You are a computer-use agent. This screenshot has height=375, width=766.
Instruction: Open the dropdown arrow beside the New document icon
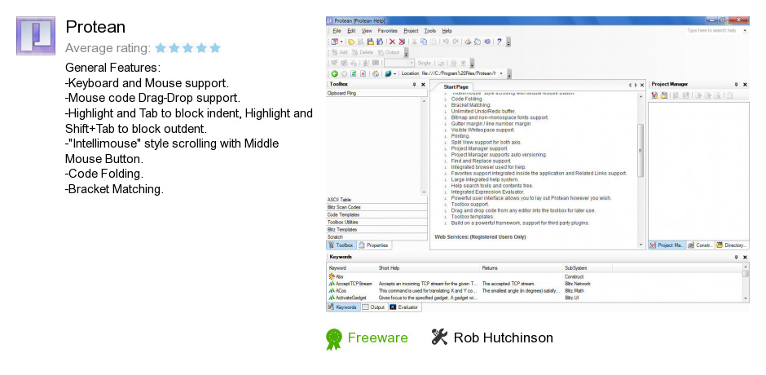click(x=341, y=42)
